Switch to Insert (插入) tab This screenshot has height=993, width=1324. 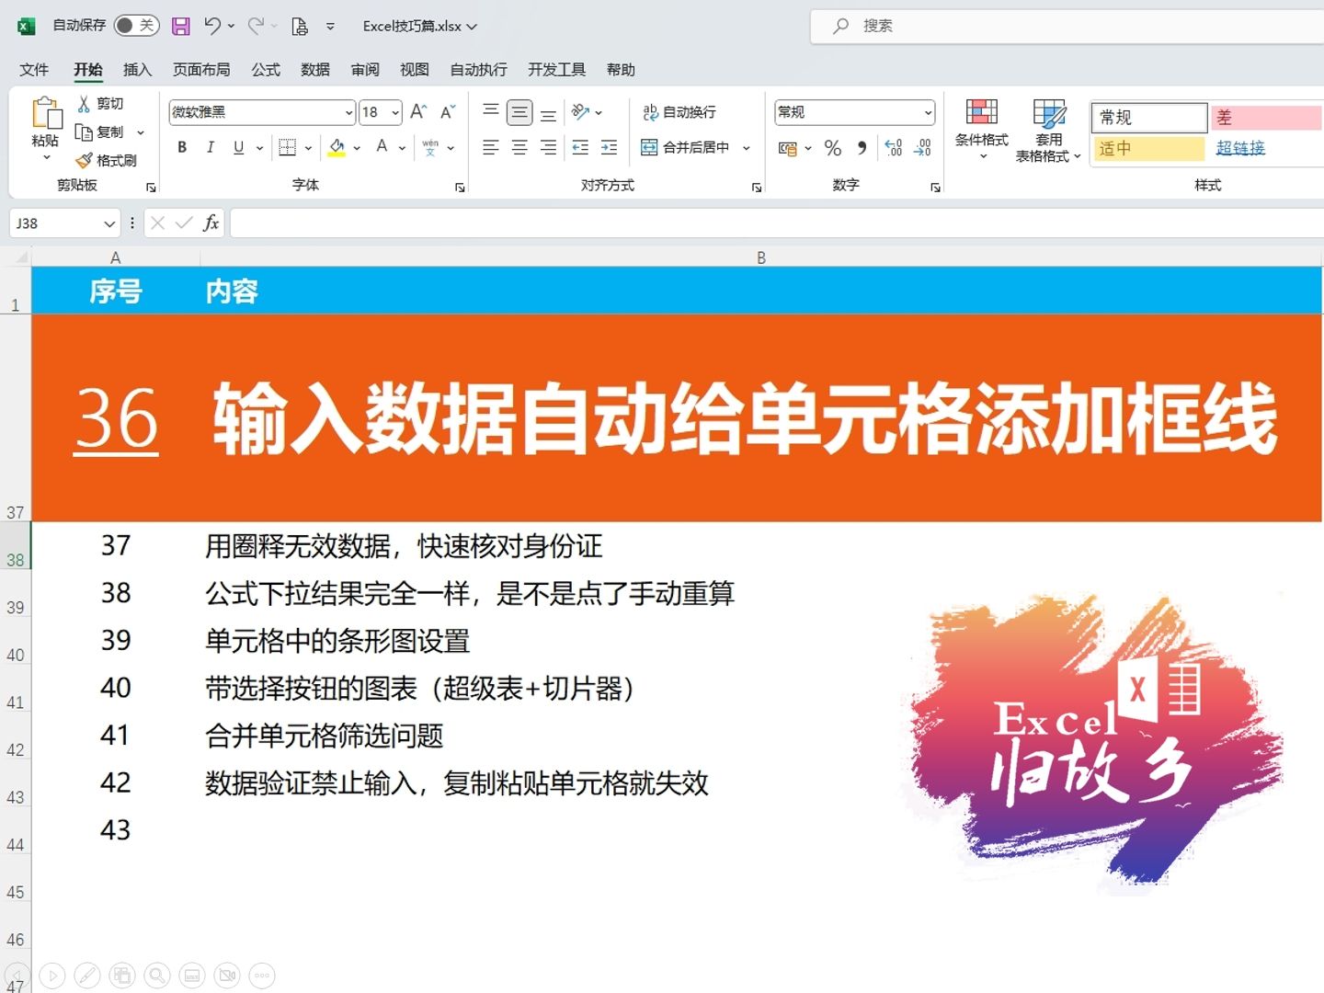coord(137,70)
